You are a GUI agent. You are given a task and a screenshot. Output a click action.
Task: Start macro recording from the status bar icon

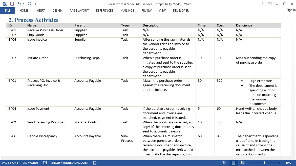pos(95,163)
